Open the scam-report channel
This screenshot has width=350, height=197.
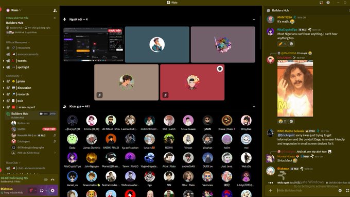click(x=27, y=107)
